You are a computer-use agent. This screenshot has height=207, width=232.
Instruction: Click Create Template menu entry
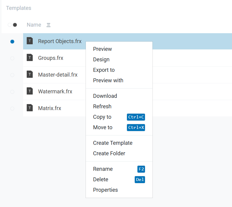tap(113, 143)
